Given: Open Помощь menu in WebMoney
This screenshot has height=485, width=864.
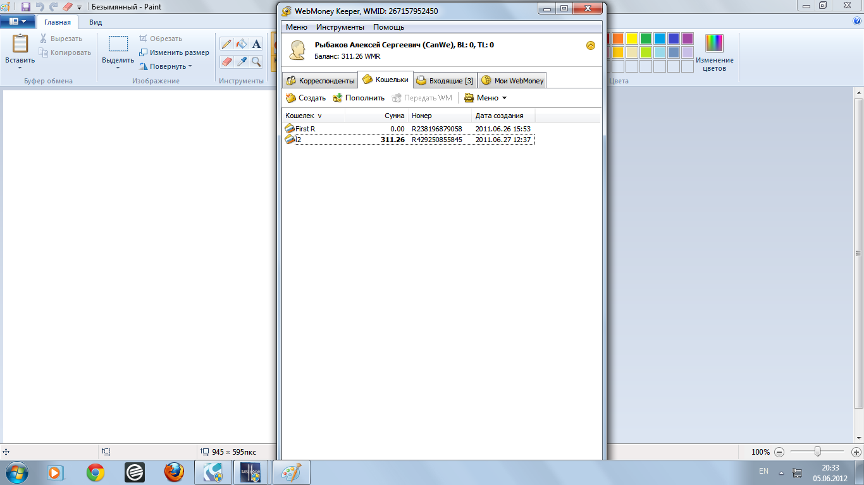Looking at the screenshot, I should tap(388, 27).
